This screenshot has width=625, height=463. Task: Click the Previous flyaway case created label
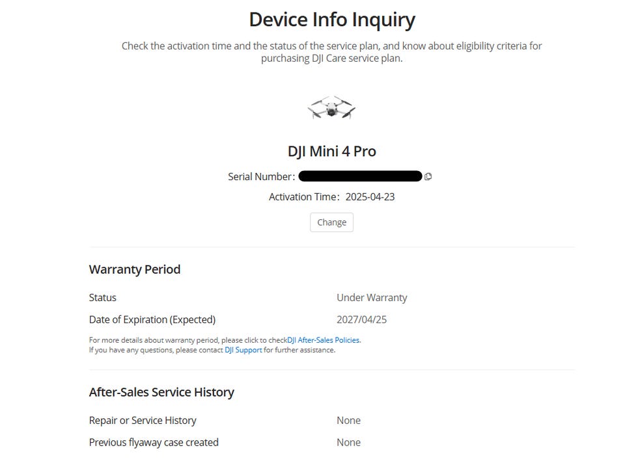click(154, 443)
